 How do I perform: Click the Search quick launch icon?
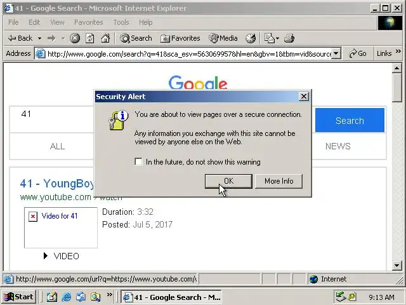coord(95,297)
